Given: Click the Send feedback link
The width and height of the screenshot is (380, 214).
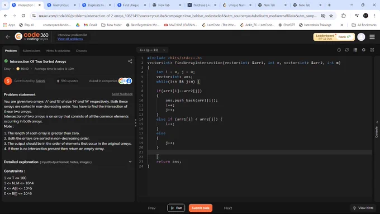Looking at the screenshot, I should click(122, 94).
